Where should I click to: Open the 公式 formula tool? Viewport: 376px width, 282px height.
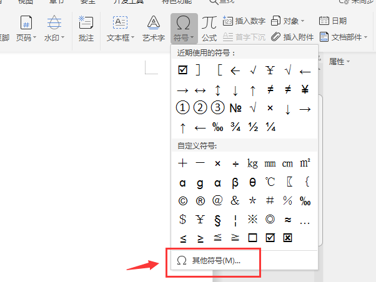pyautogui.click(x=209, y=29)
